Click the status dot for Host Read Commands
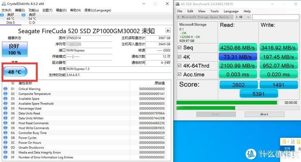301x162 pixels. 5,123
